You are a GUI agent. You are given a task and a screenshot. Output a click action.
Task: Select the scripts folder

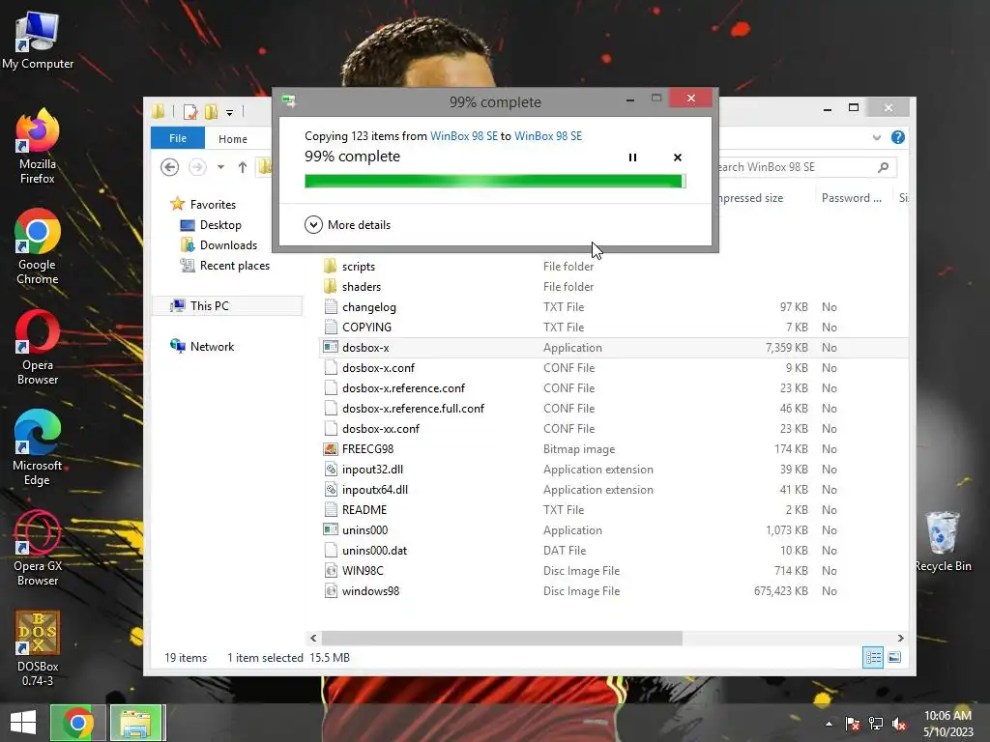point(358,267)
